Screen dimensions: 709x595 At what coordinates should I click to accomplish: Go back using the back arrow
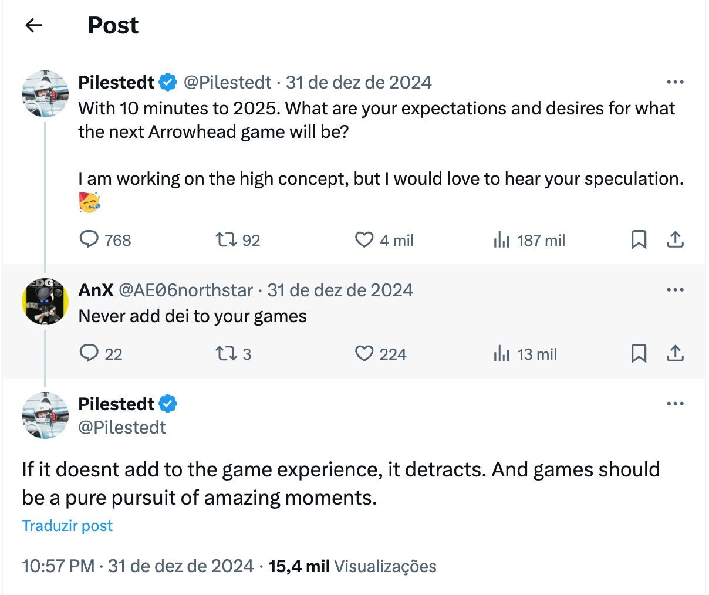click(x=34, y=25)
